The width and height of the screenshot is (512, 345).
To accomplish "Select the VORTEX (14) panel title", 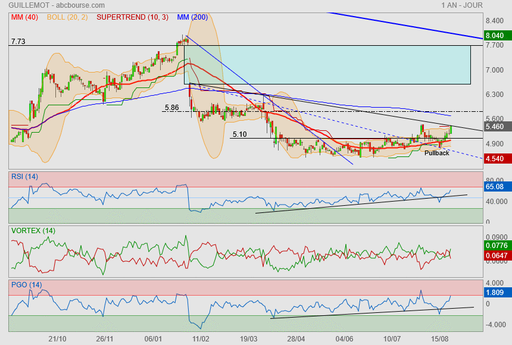I will click(x=33, y=230).
